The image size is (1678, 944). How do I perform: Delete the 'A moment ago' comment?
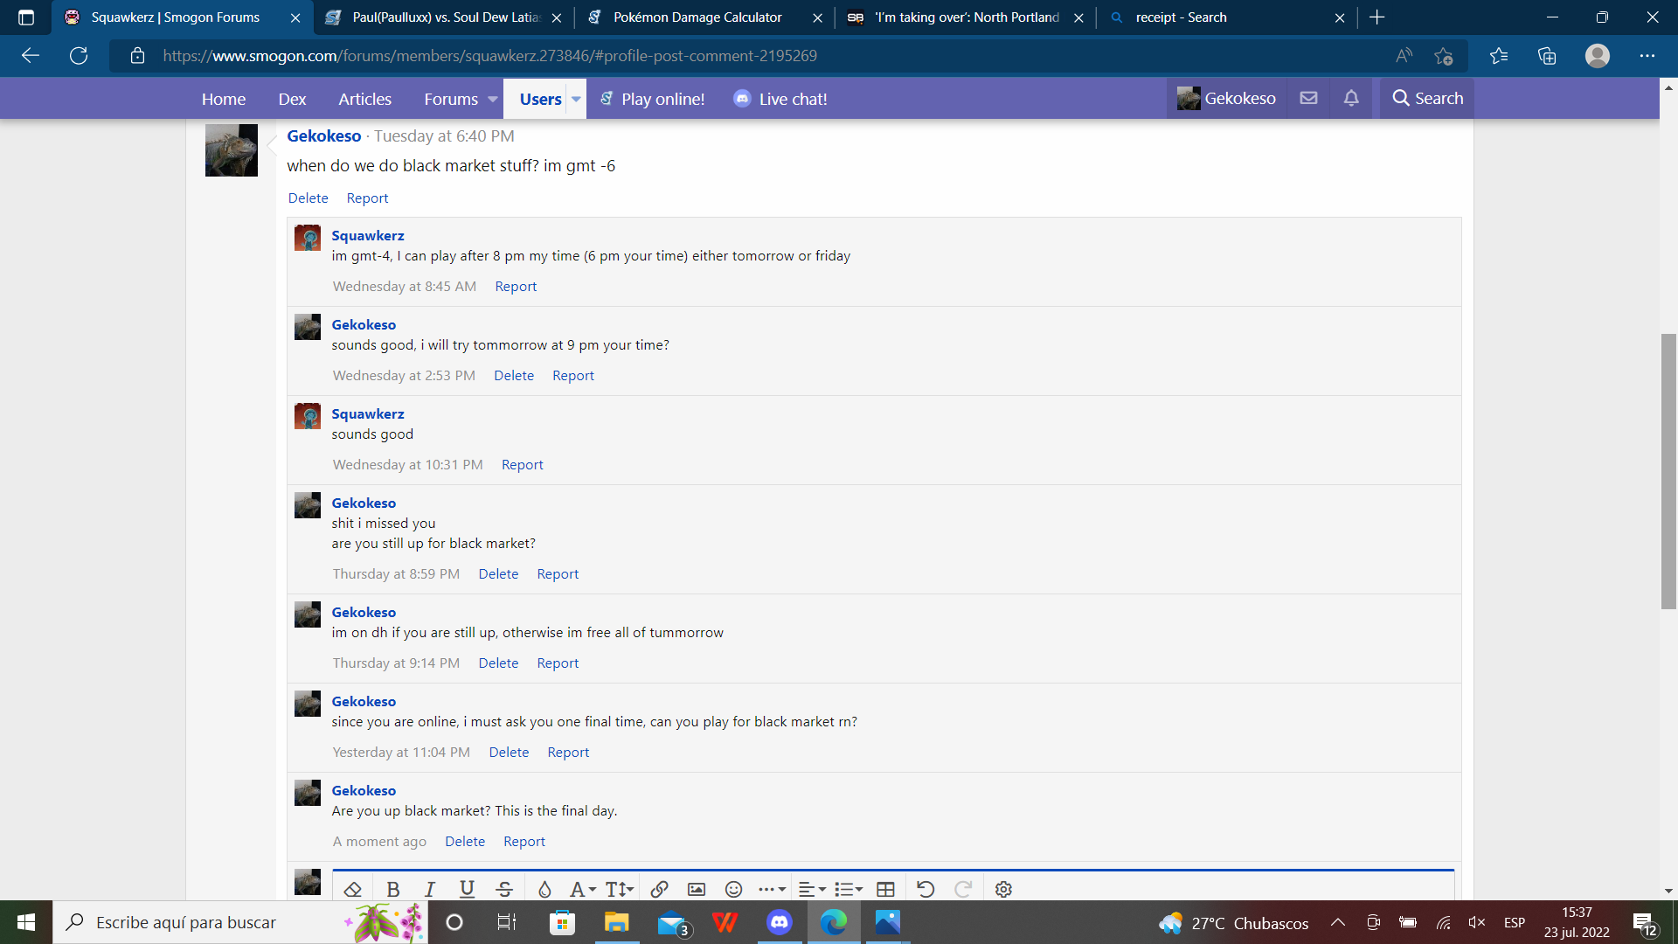(x=464, y=841)
